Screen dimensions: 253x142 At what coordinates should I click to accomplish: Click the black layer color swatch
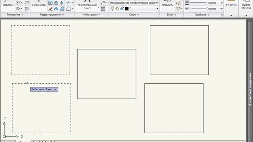pos(126,9)
